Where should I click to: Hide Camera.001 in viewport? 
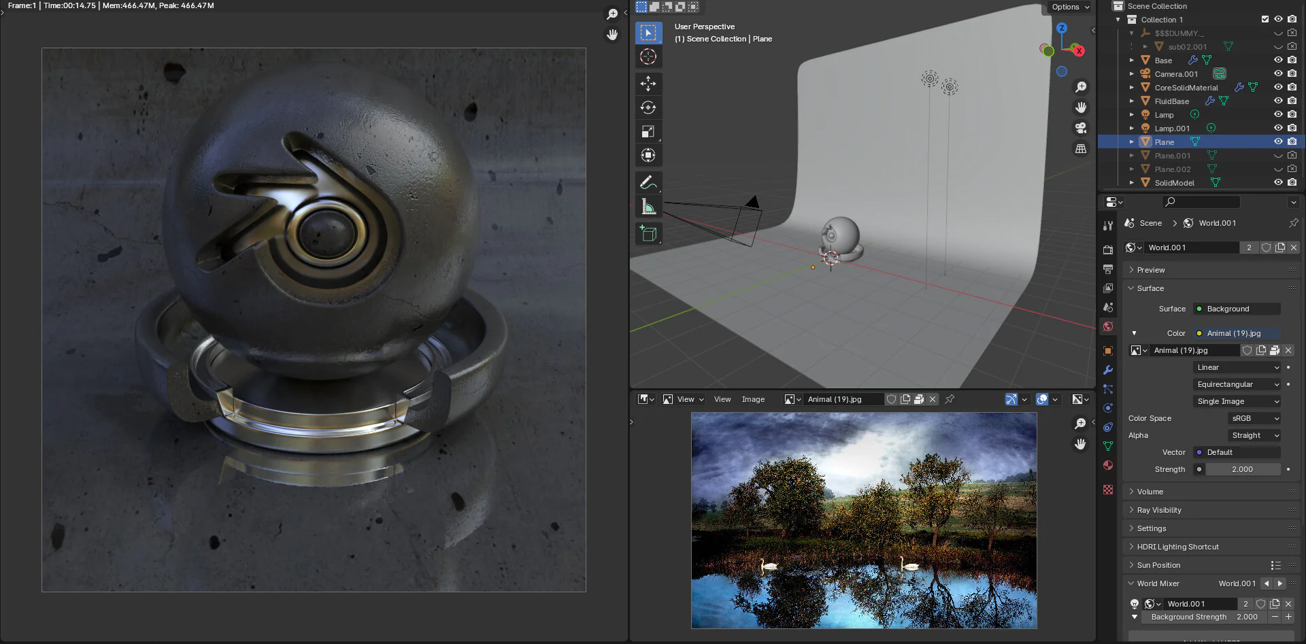tap(1278, 73)
